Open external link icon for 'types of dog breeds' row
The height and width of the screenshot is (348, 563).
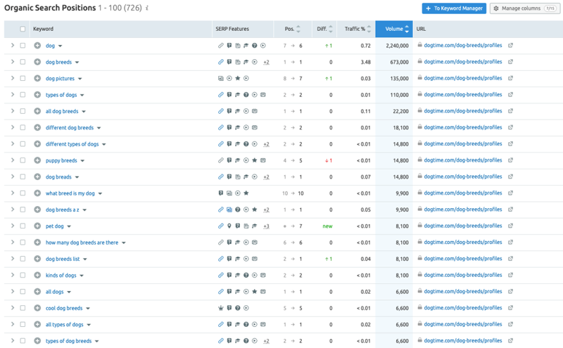510,340
